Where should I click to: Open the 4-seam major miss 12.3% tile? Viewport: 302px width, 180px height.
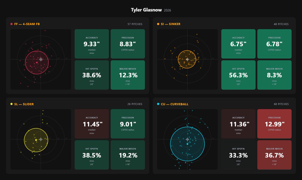tap(128, 75)
